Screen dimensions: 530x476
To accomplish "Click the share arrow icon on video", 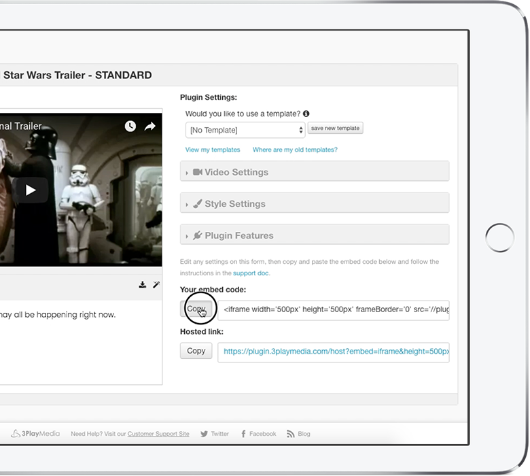I will [149, 126].
